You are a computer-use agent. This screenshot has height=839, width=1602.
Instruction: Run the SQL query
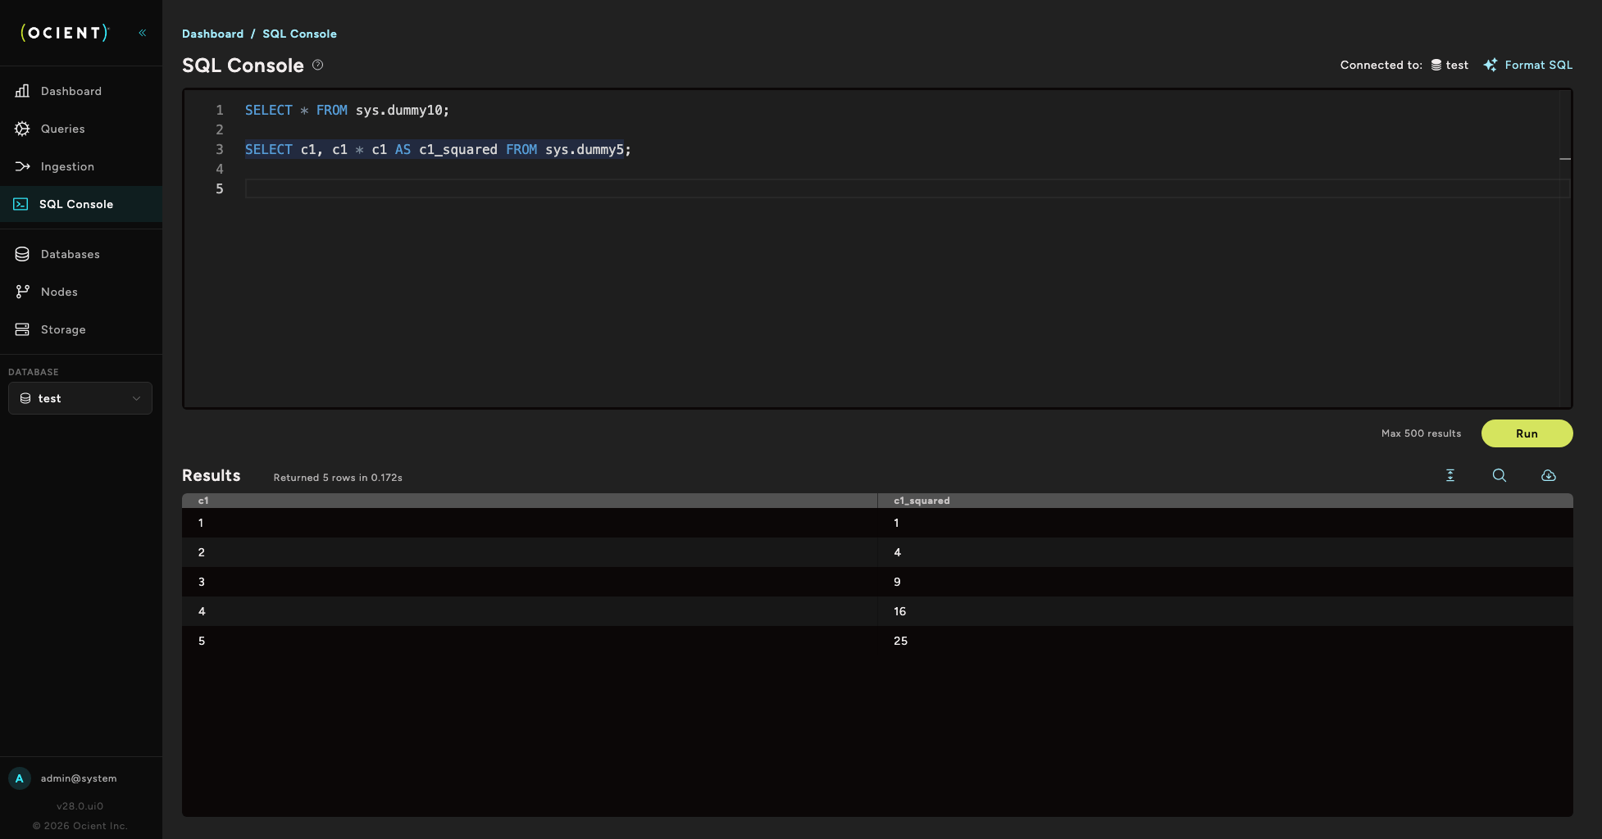(x=1527, y=433)
